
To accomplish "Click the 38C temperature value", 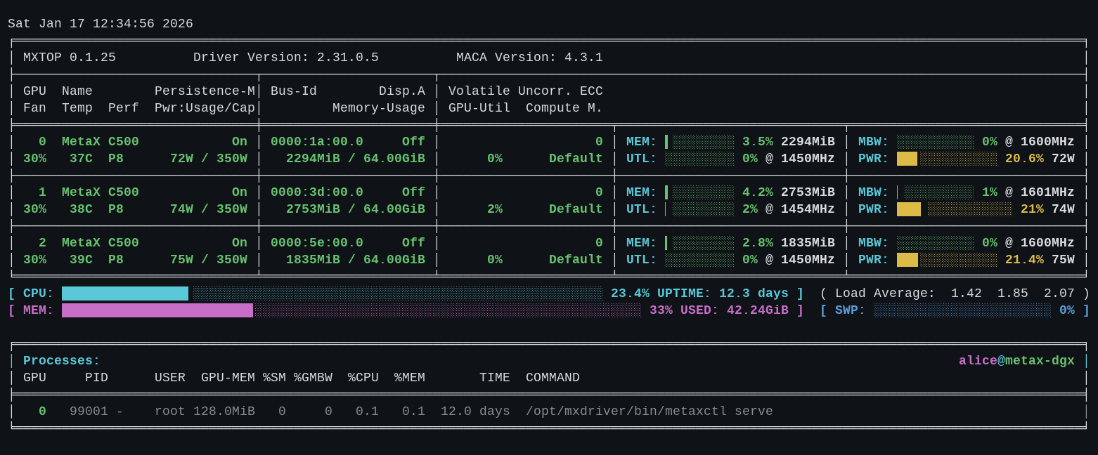I will [x=81, y=209].
